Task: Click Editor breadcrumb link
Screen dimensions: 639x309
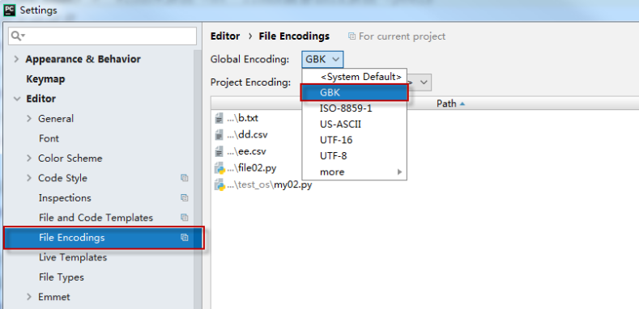Action: (x=225, y=36)
